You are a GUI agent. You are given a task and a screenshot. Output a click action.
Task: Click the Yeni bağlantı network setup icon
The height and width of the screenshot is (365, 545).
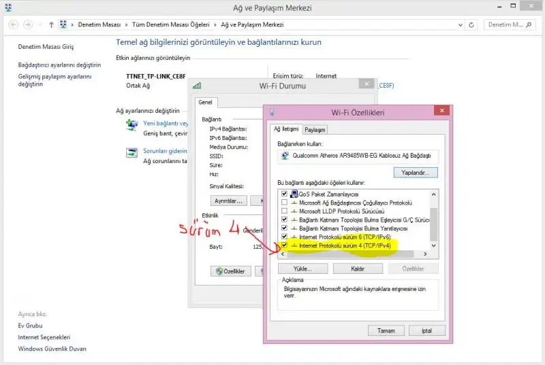131,126
